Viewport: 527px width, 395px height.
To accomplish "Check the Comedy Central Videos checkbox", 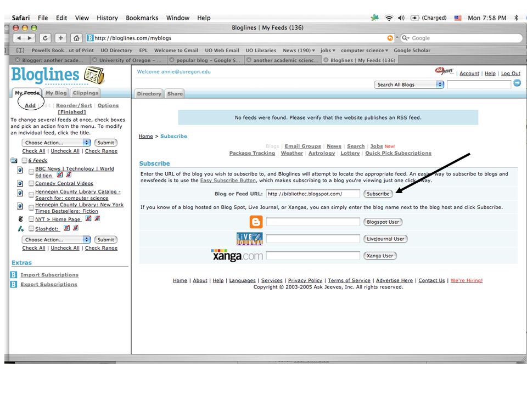I will pos(31,183).
